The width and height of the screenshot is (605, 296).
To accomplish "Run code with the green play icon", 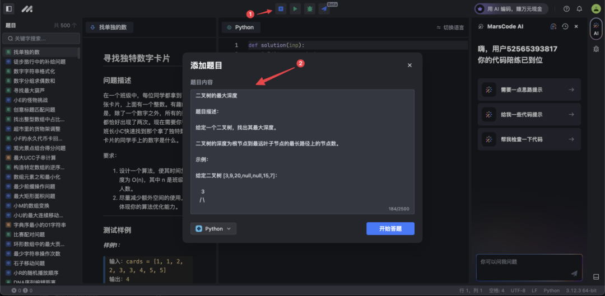I will [295, 8].
